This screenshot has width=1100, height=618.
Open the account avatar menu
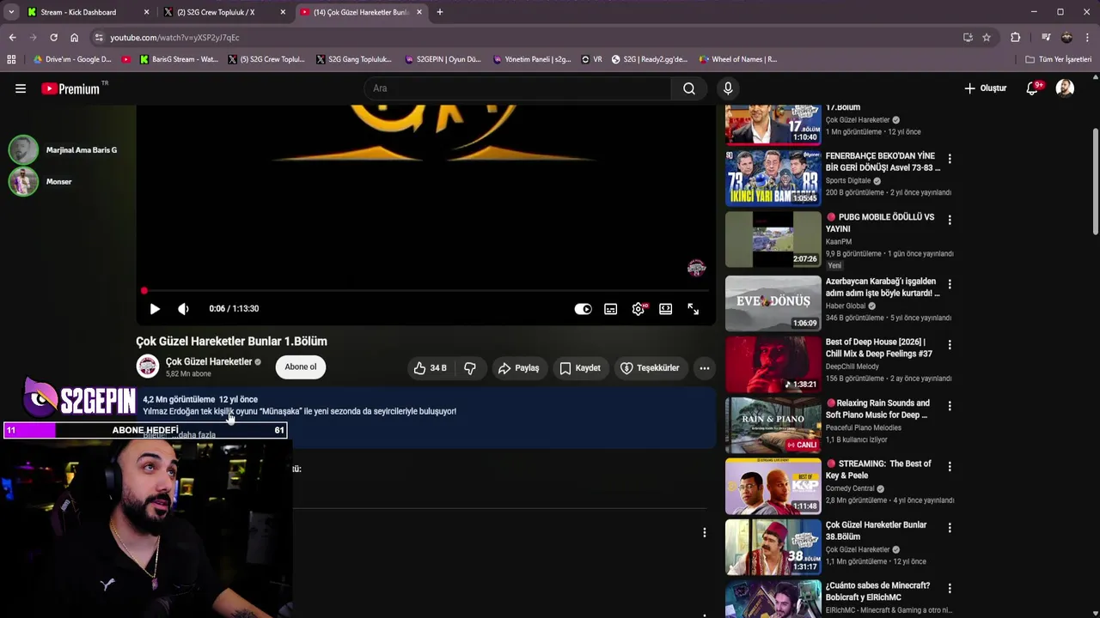(x=1065, y=88)
